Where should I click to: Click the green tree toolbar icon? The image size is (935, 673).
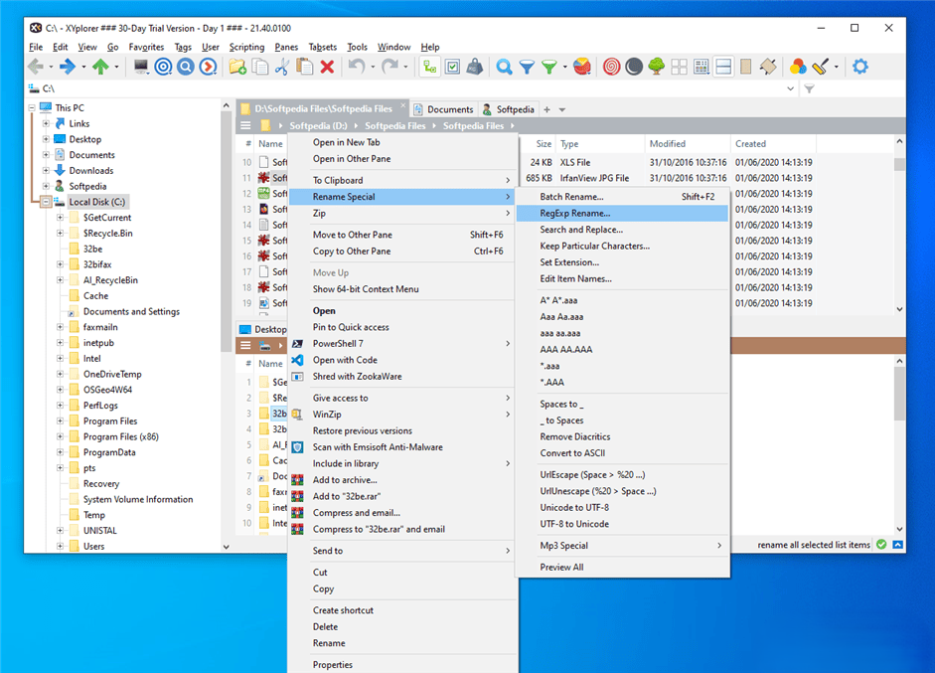point(656,67)
